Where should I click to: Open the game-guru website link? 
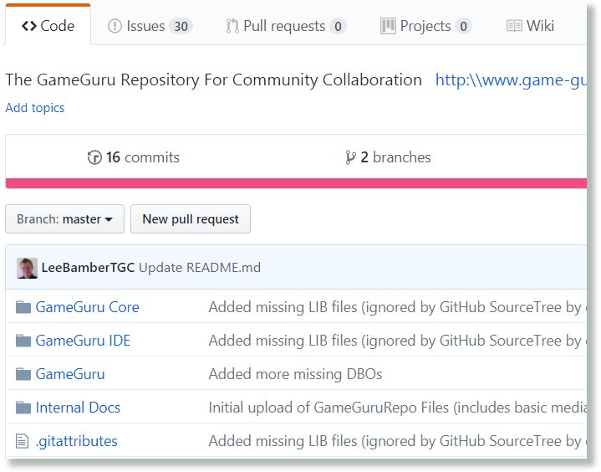(x=511, y=80)
